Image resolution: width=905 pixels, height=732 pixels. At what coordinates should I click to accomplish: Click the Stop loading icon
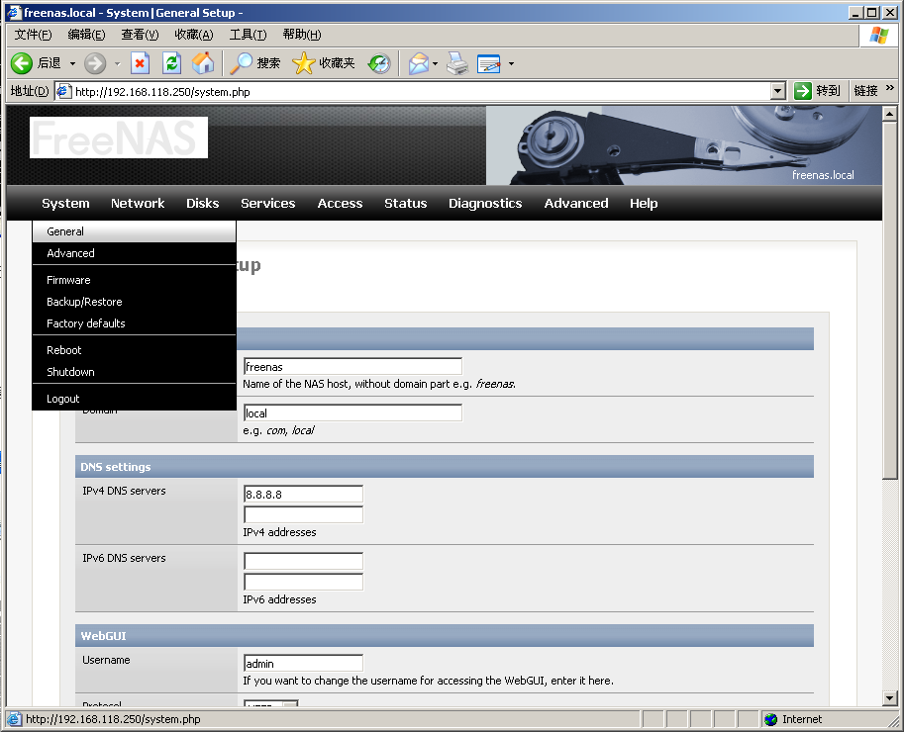point(140,63)
